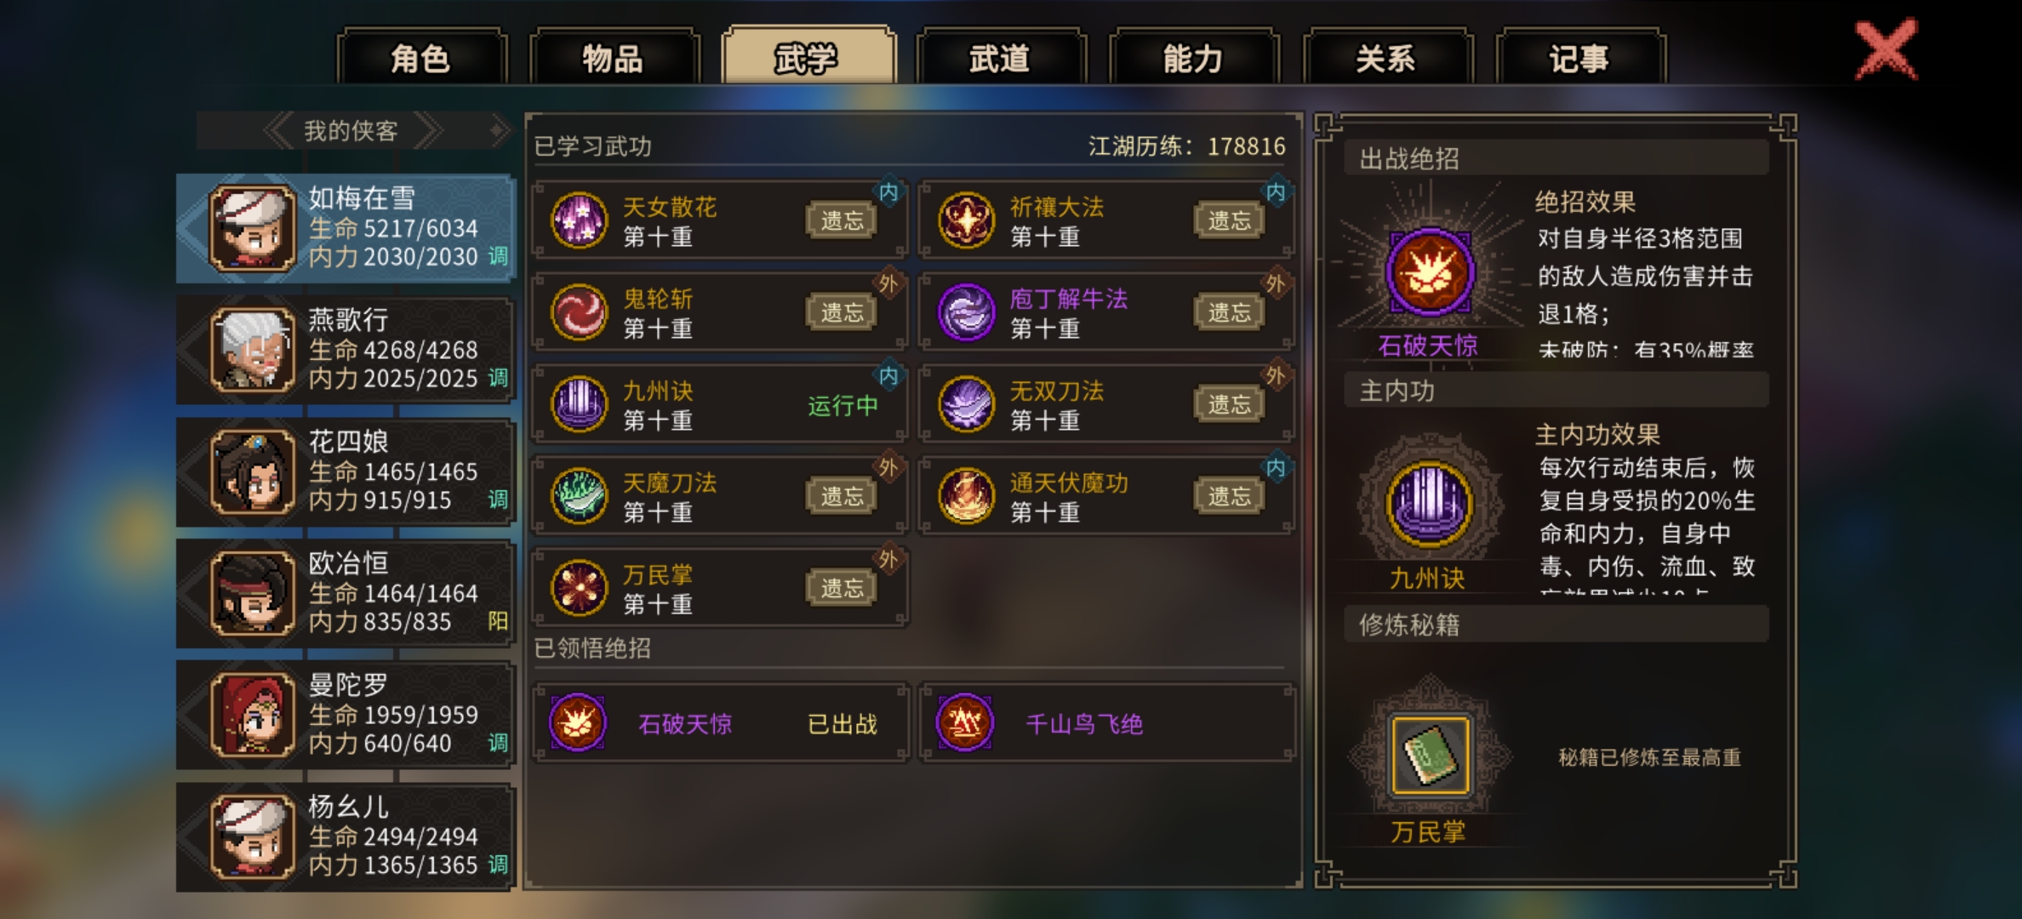Select the 千山鸟飞绝 ultimate move icon
Viewport: 2022px width, 919px height.
(965, 723)
